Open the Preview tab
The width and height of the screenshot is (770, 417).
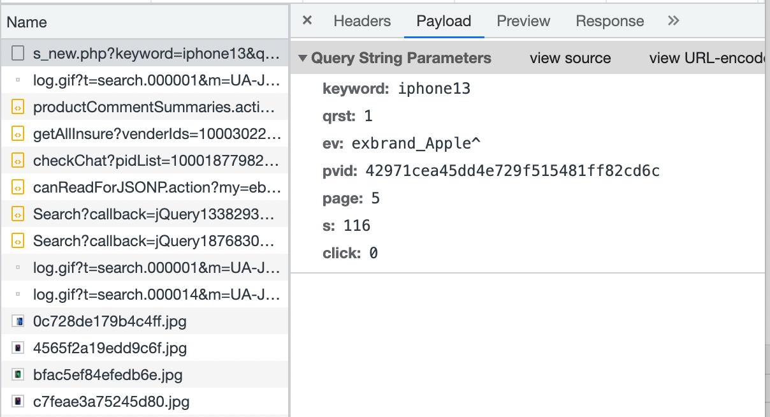pos(523,21)
